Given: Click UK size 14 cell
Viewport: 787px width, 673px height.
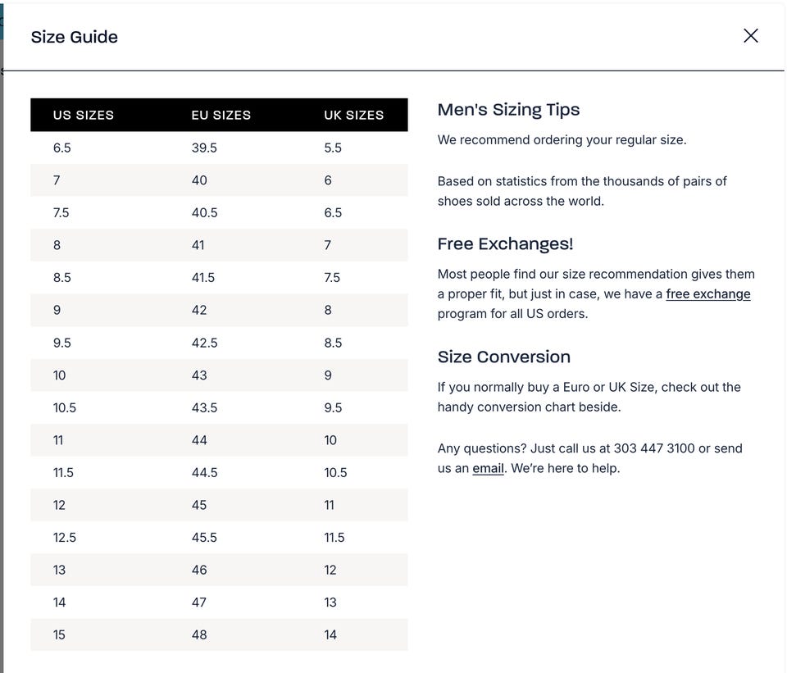Looking at the screenshot, I should coord(330,634).
